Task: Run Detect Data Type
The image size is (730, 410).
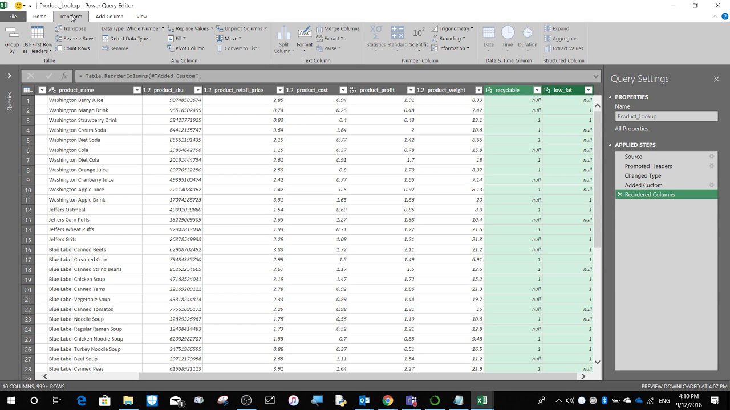Action: click(x=125, y=39)
